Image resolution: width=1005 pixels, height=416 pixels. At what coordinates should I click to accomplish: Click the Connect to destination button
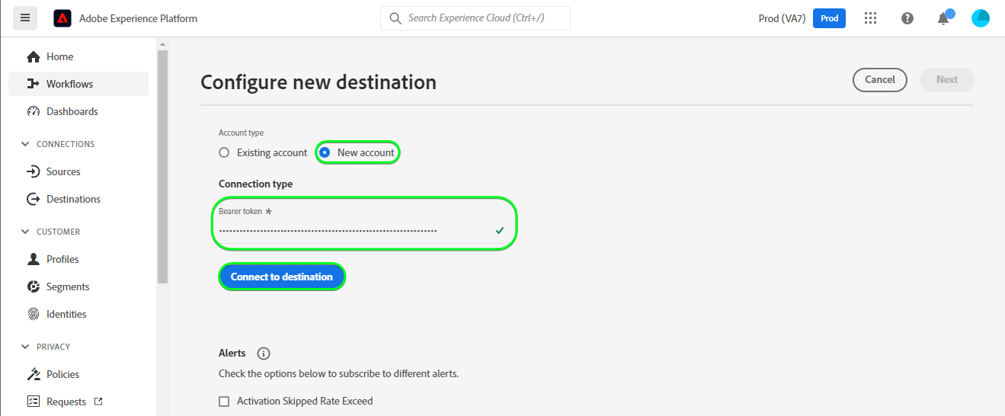[x=282, y=277]
